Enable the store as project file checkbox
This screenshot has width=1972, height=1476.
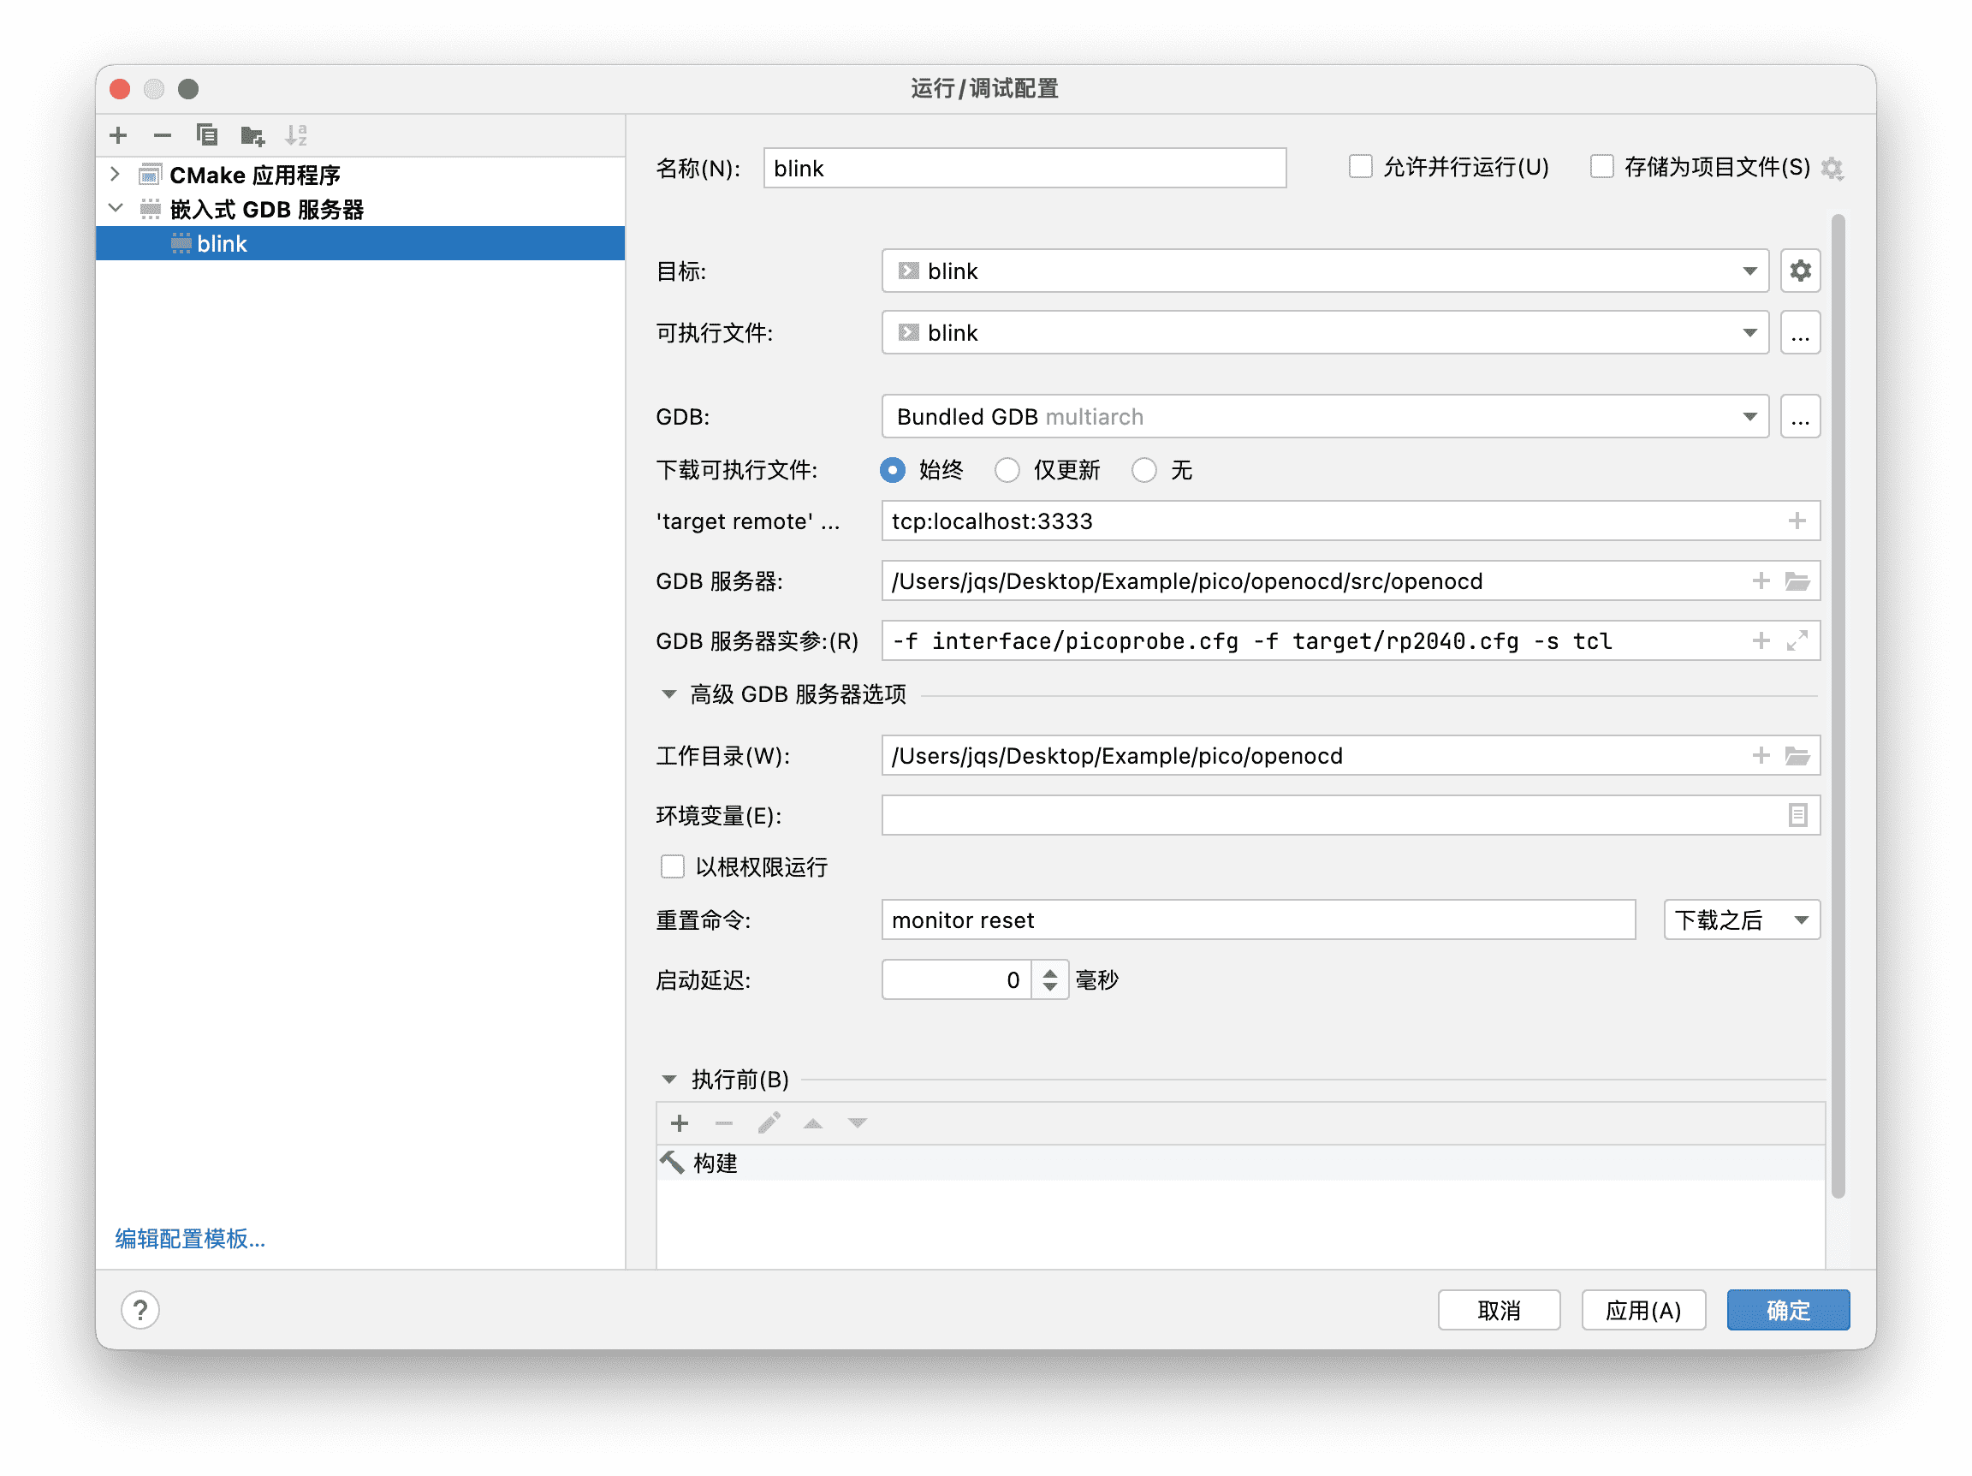1602,167
